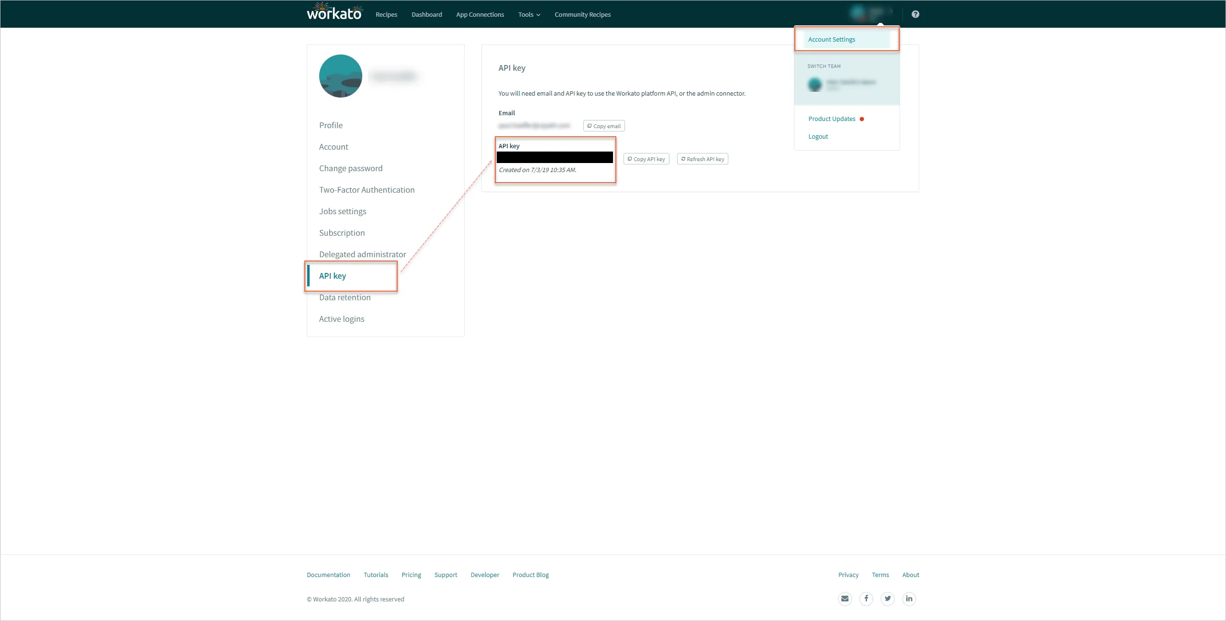Open the Pricing footer link

coord(412,575)
